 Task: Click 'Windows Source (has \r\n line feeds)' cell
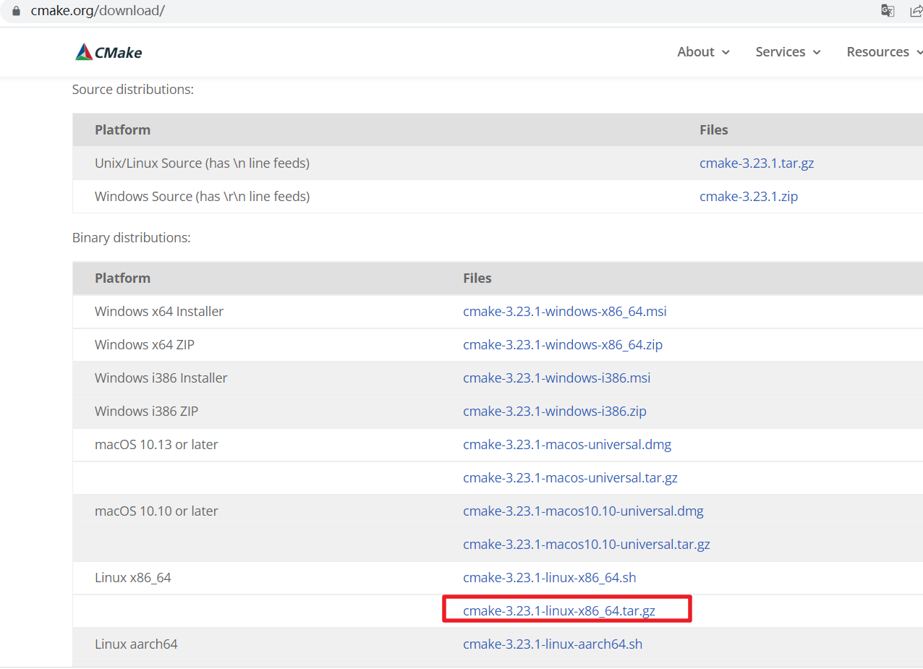point(202,197)
